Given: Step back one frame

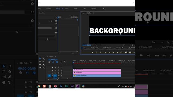Looking at the screenshot, I should click(x=109, y=52).
